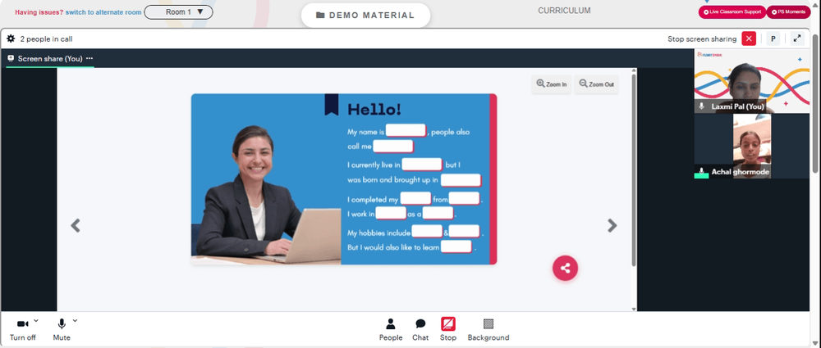Click Live Classroom Support button
821x348 pixels.
(x=732, y=12)
